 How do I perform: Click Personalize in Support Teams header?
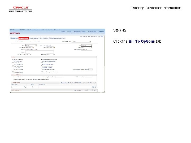coord(64,83)
